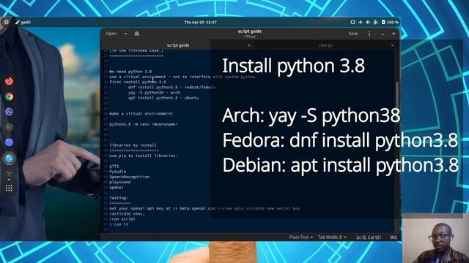Viewport: 469px width, 263px height.
Task: Open the dim gray dock icon below purple app
Action: [x=9, y=126]
